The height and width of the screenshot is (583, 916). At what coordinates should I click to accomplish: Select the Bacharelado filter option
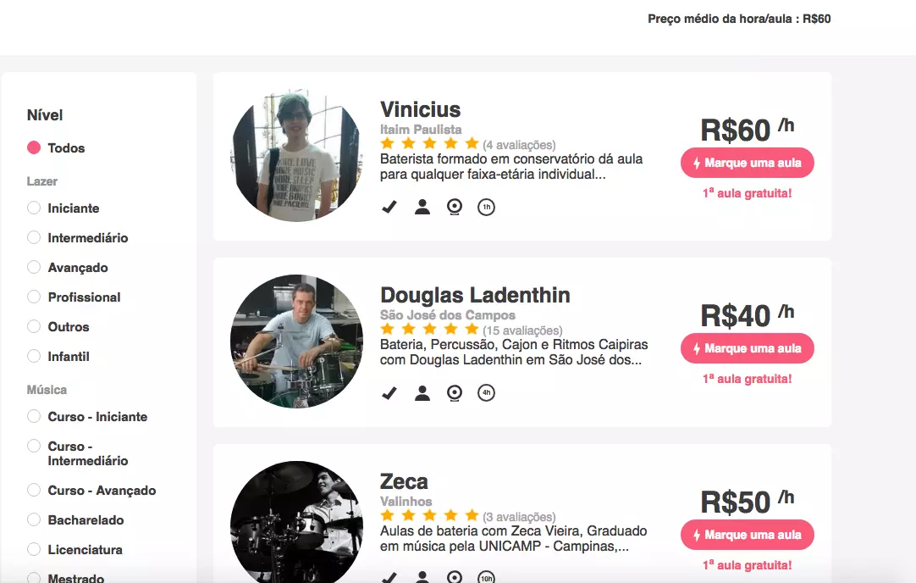coord(34,520)
